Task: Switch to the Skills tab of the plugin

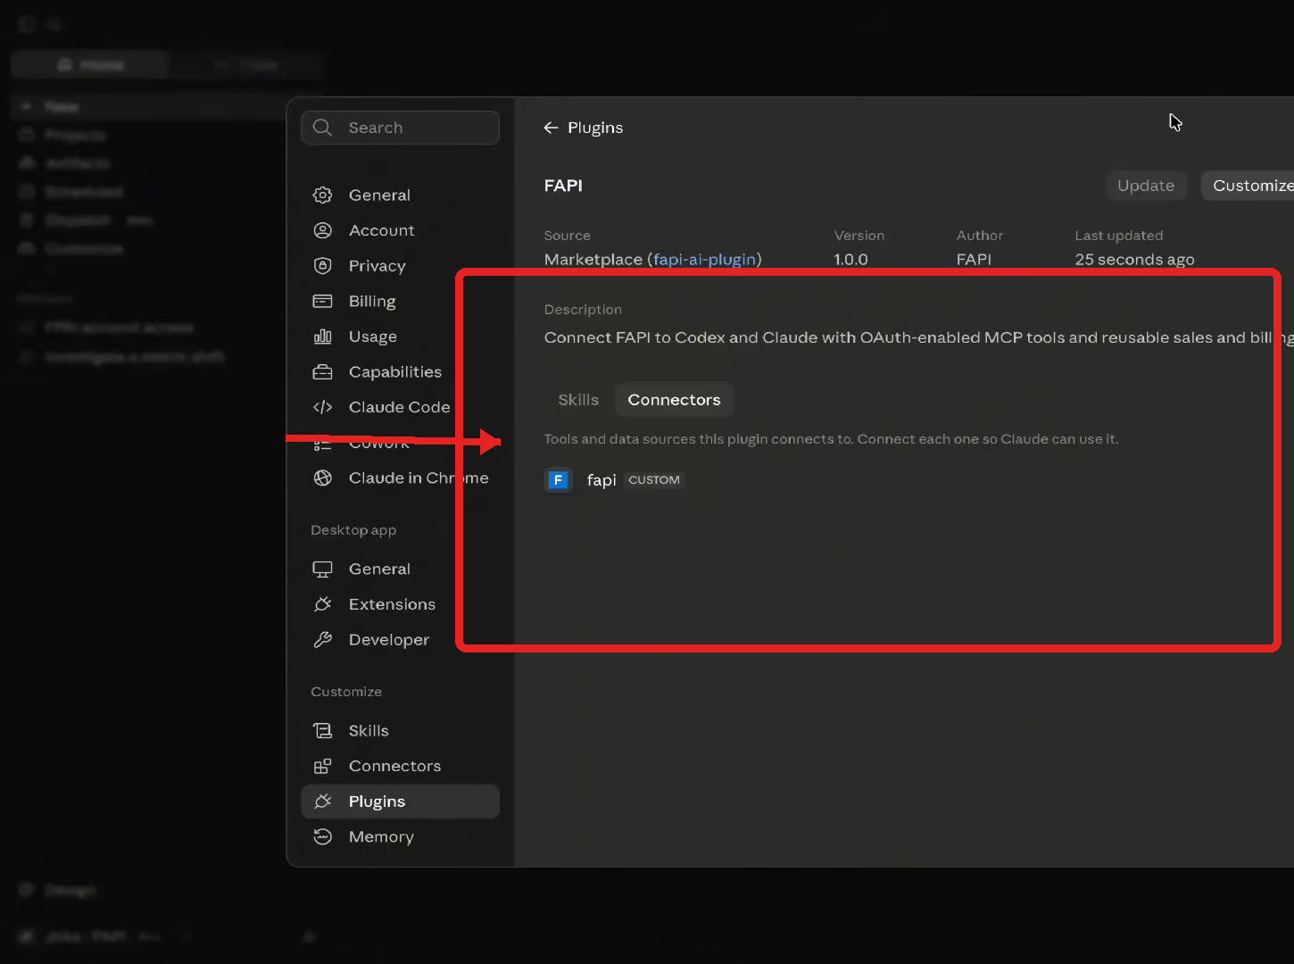Action: pos(578,400)
